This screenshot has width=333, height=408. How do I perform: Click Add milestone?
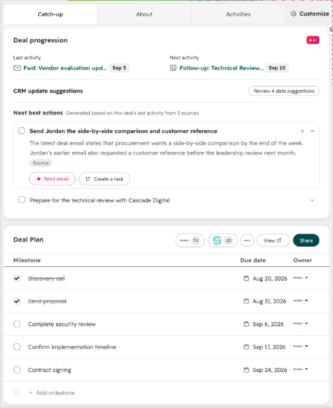tap(52, 392)
